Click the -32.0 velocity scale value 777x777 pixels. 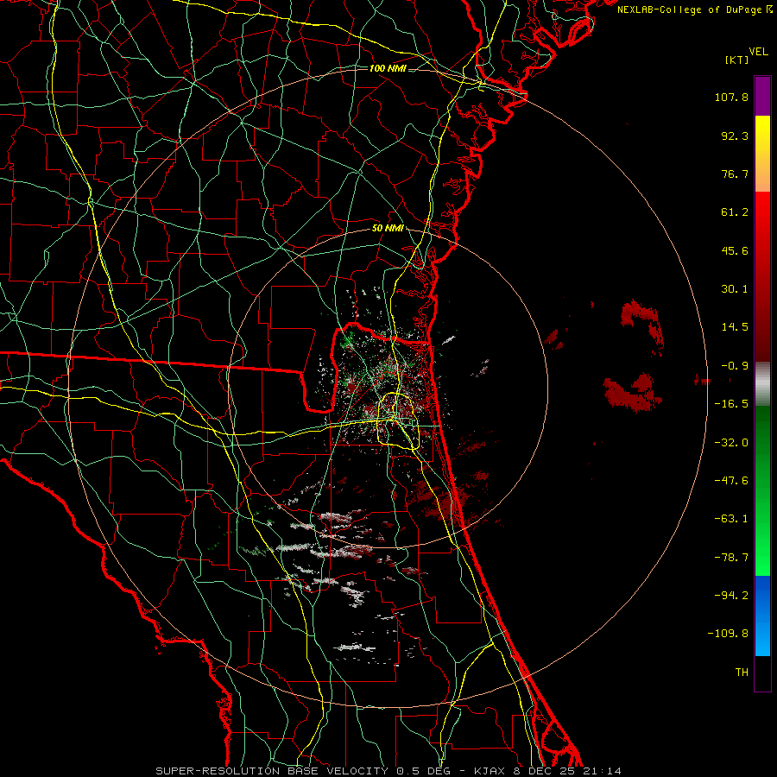point(731,443)
